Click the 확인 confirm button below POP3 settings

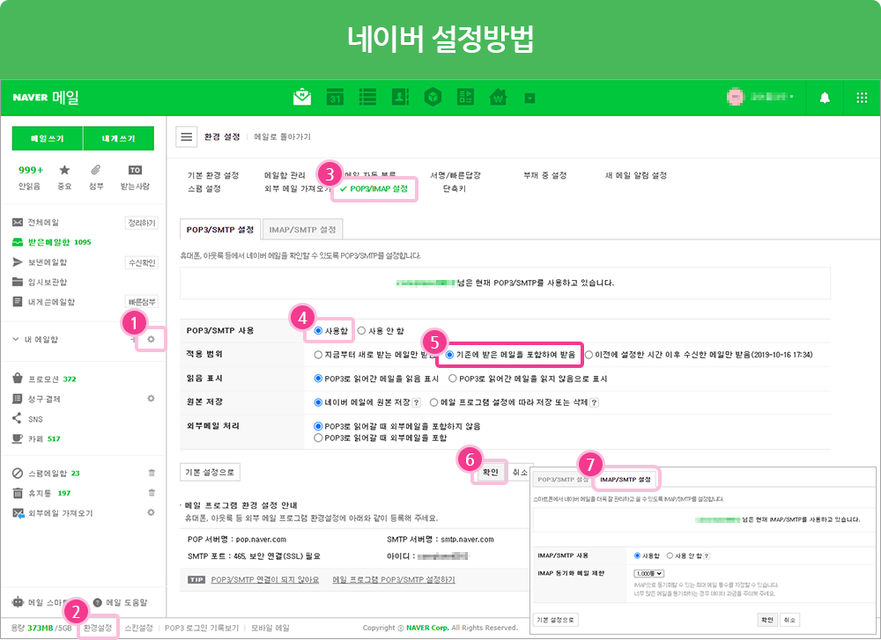click(x=491, y=472)
